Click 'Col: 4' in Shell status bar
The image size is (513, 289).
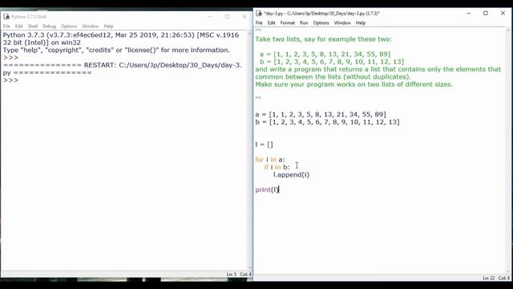click(246, 275)
